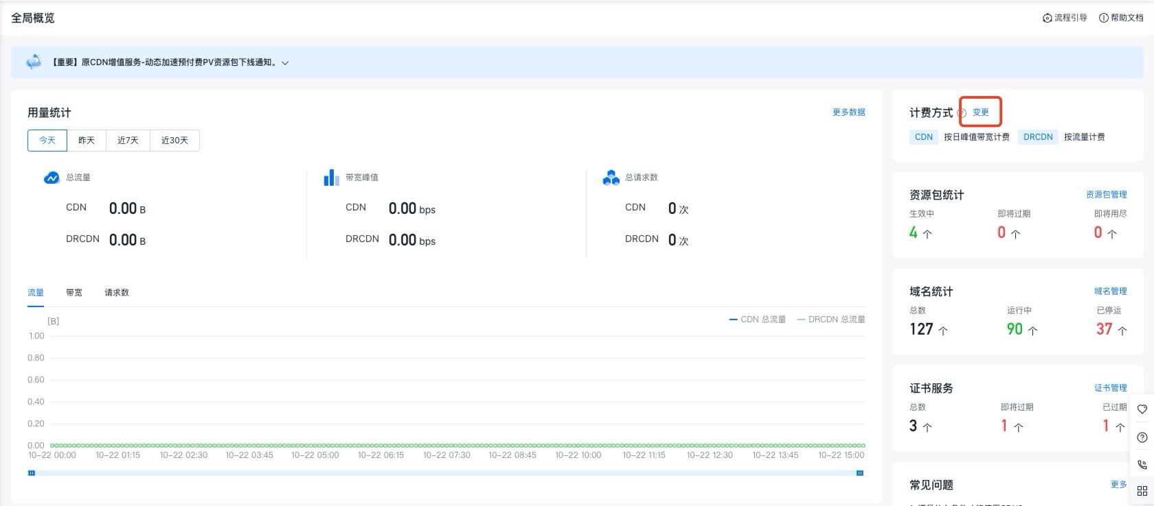The height and width of the screenshot is (506, 1154).
Task: Click the question mark icon in side float bar
Action: pyautogui.click(x=1142, y=437)
